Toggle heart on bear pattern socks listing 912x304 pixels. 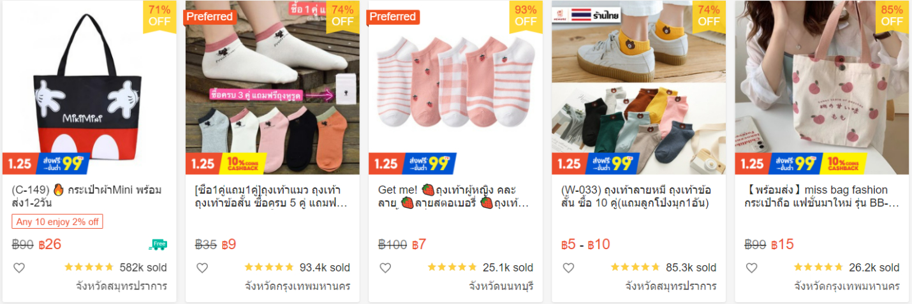[568, 268]
